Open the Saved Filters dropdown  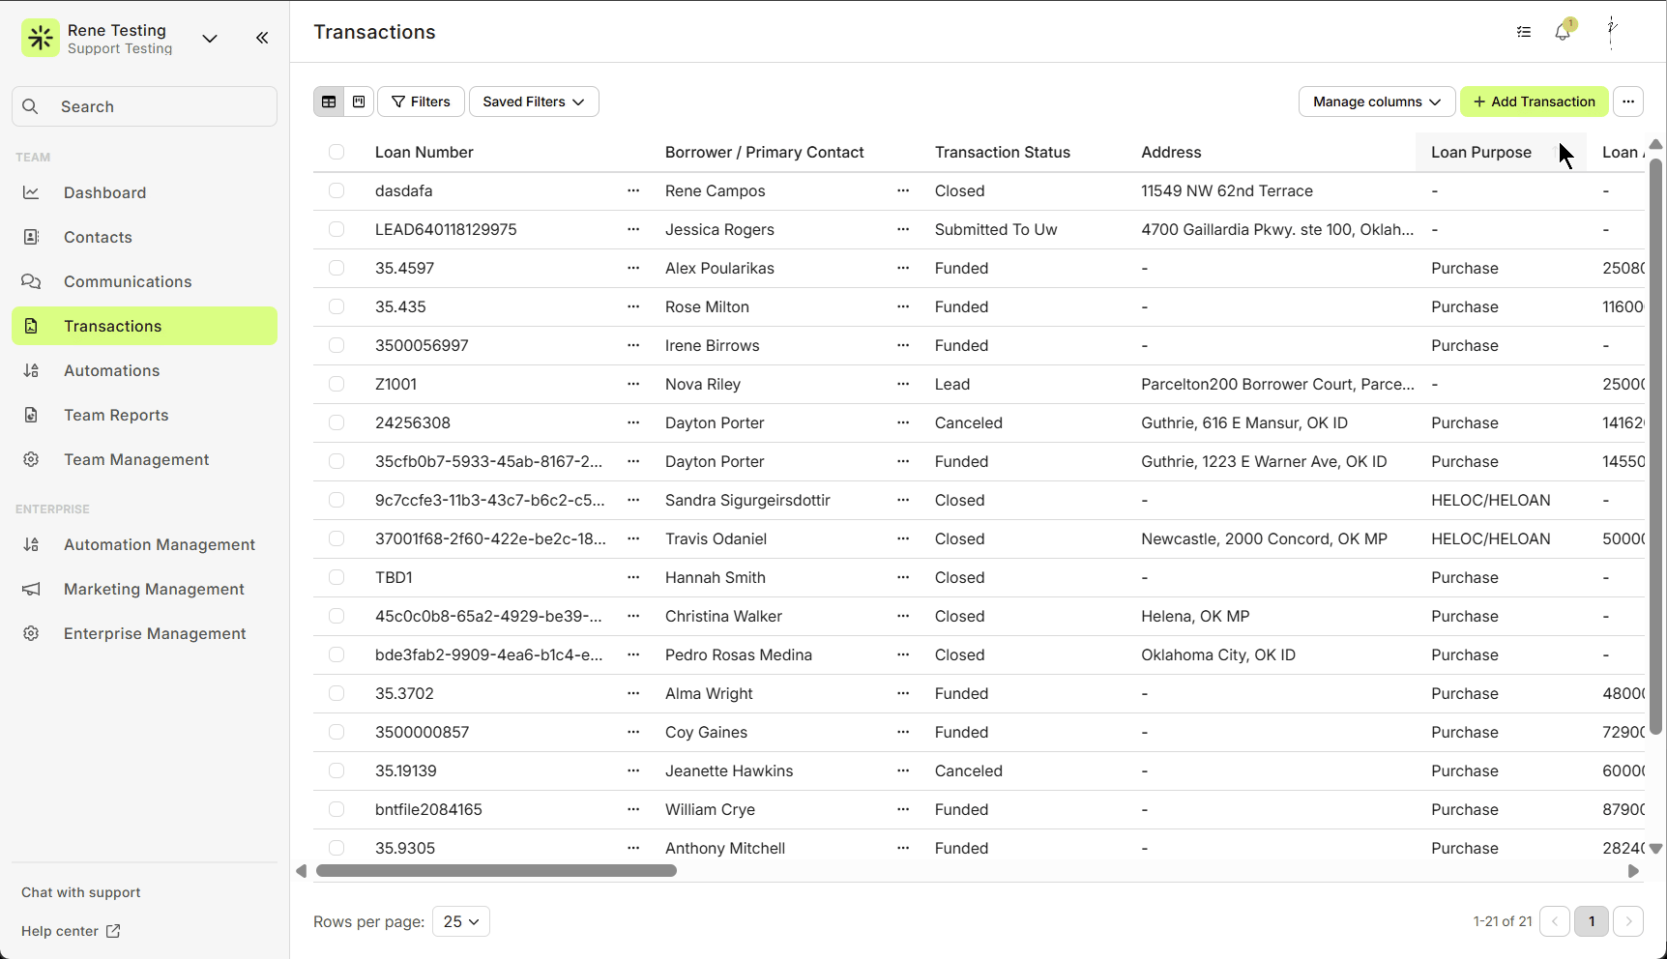pyautogui.click(x=533, y=101)
